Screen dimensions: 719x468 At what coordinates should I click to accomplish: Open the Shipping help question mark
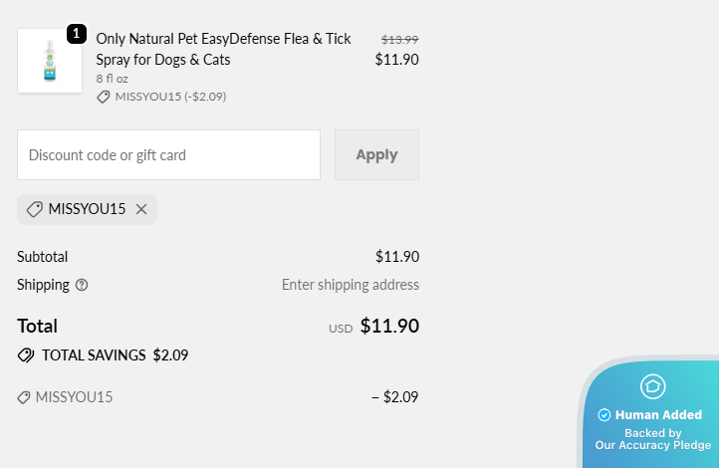click(82, 285)
